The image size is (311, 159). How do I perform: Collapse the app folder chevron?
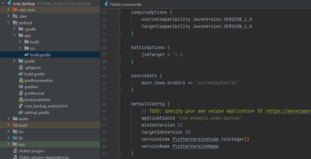tap(14, 36)
